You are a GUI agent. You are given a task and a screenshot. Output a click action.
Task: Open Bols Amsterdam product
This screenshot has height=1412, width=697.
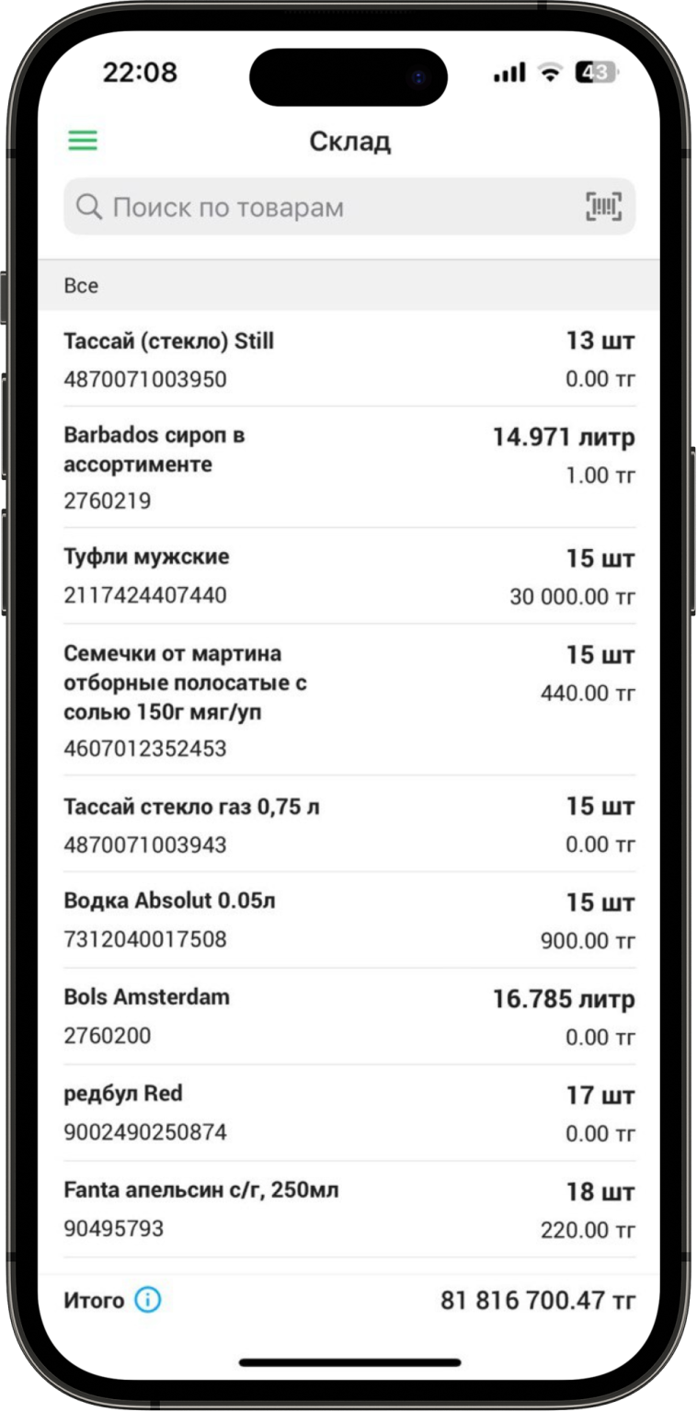pyautogui.click(x=348, y=1016)
